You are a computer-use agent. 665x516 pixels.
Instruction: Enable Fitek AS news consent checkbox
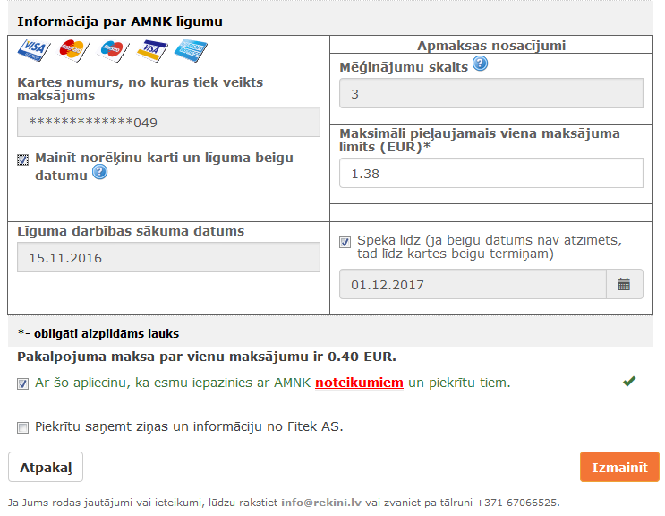[x=23, y=427]
